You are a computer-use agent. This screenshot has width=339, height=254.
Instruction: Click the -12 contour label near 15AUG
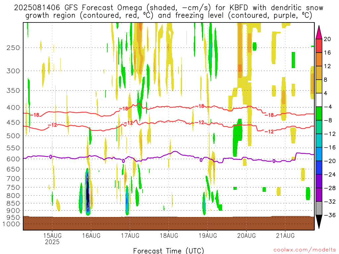click(x=52, y=125)
